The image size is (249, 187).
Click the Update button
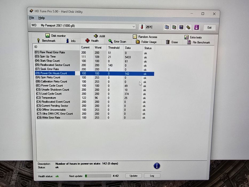coord(133,176)
